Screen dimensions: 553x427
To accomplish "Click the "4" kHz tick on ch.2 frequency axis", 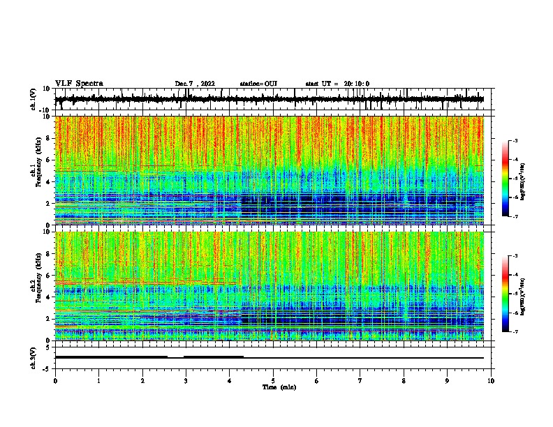I will tap(48, 297).
